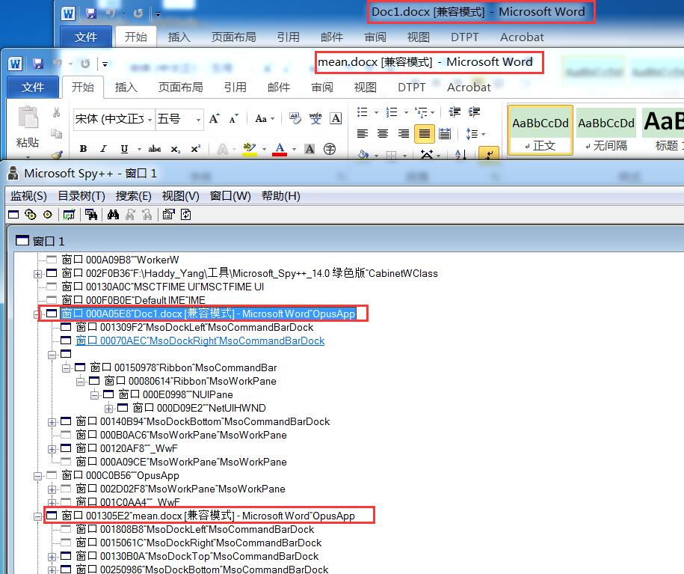684x574 pixels.
Task: Click the Clear Formatting eraser icon
Action: [295, 118]
